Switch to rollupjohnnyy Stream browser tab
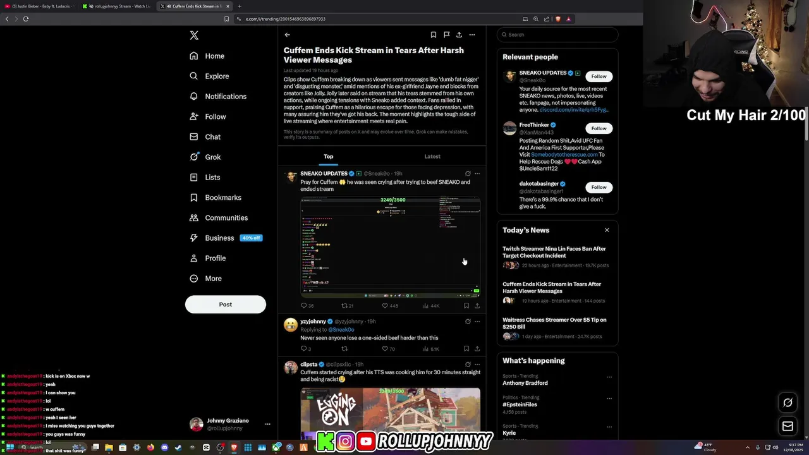Image resolution: width=809 pixels, height=455 pixels. [118, 6]
